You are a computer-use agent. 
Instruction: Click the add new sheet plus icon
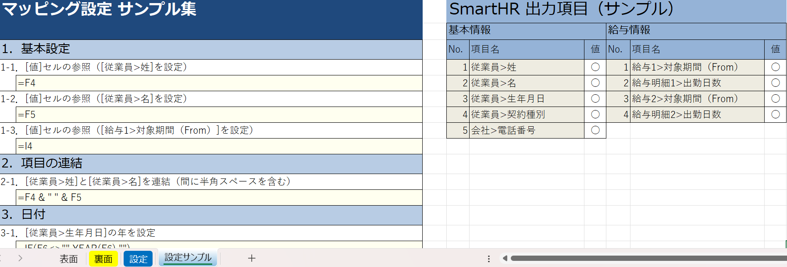coord(252,258)
